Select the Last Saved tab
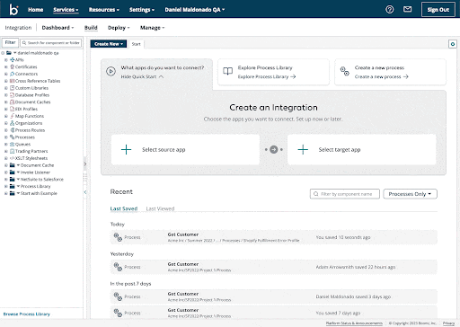Screen dimensions: 460x327 point(124,208)
